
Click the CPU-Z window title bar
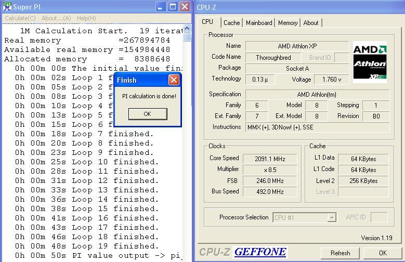click(x=299, y=7)
